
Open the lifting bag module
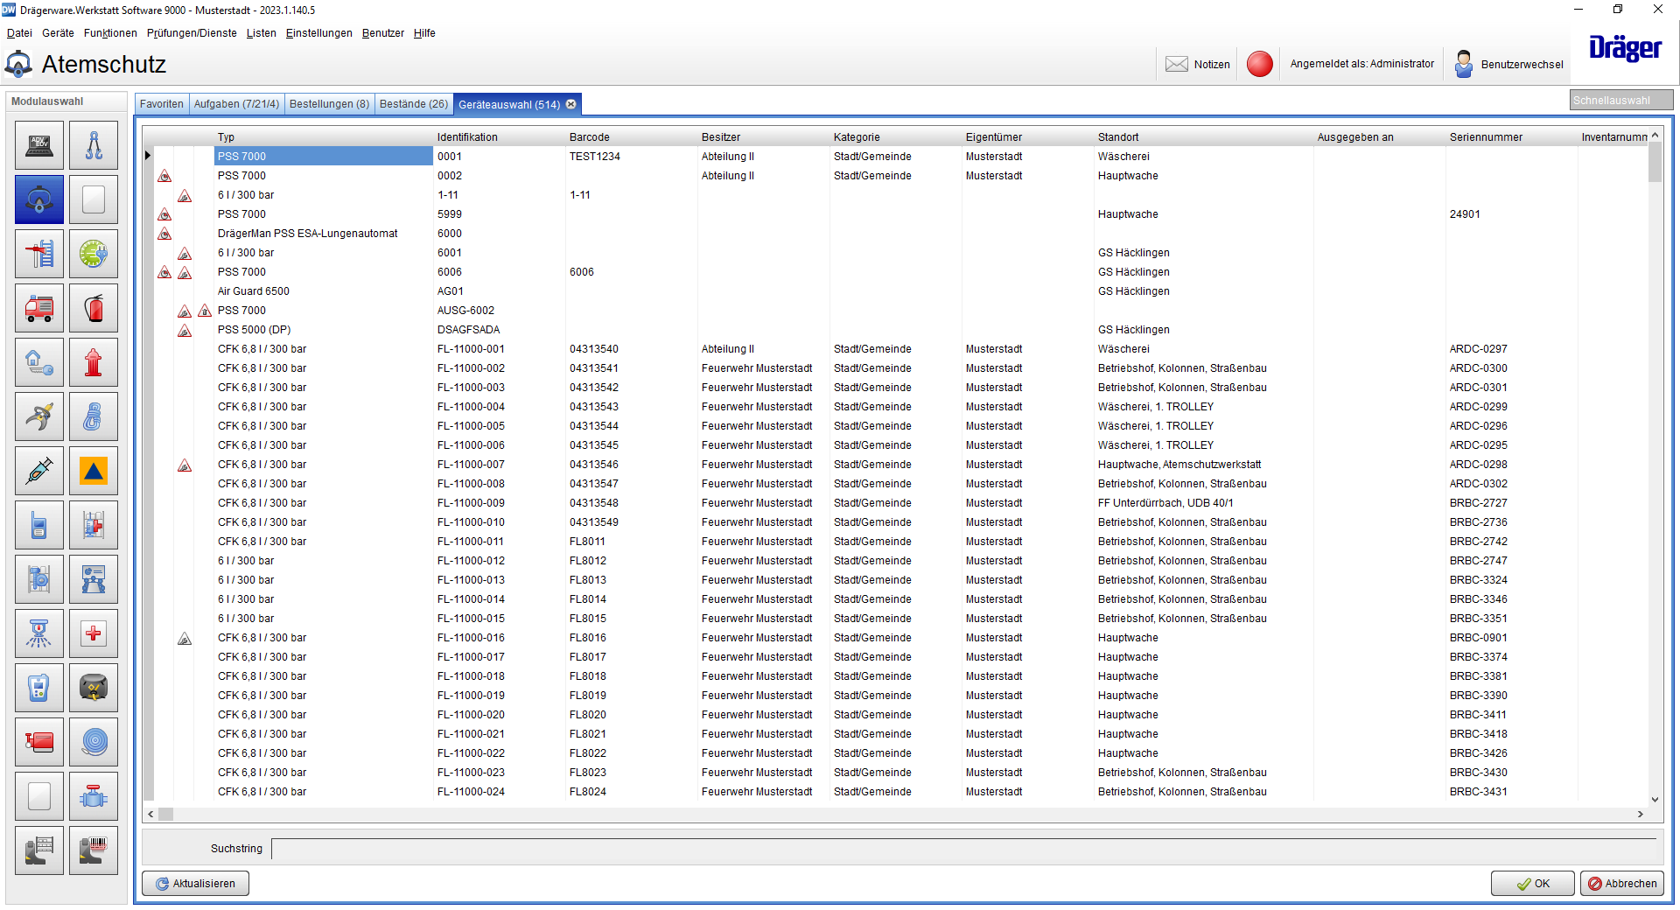click(x=94, y=688)
